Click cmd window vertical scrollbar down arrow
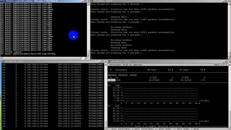 88,55
